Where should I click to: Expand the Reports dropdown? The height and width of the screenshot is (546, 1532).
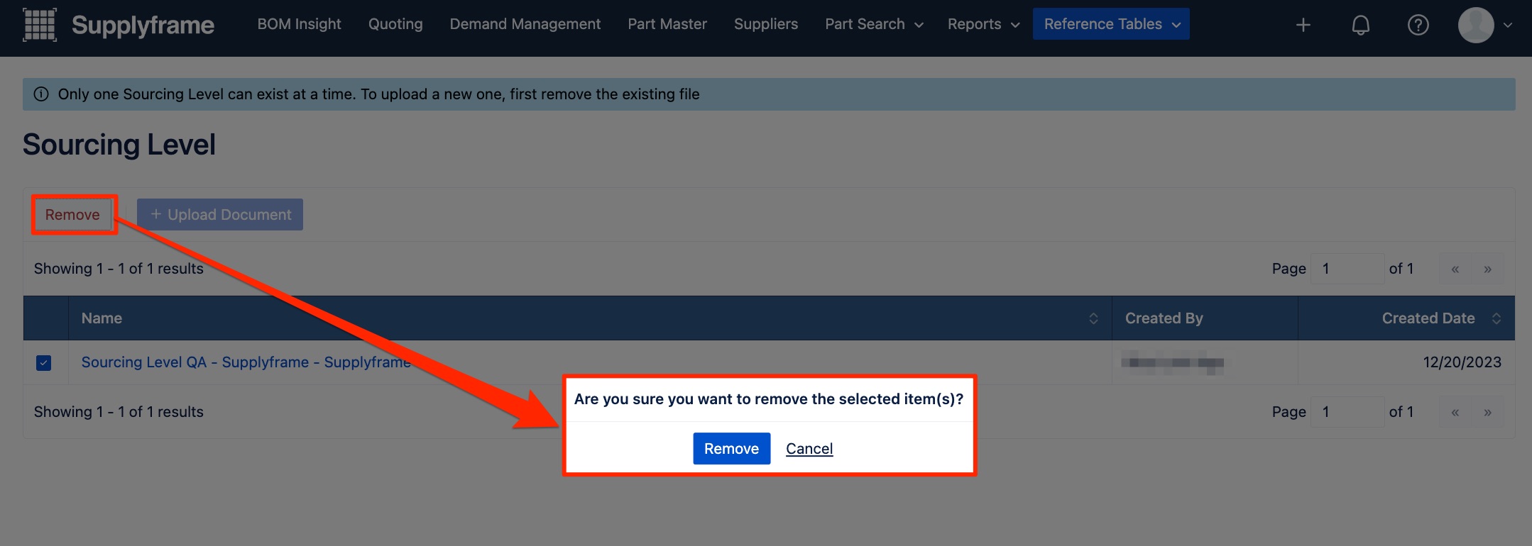(x=983, y=24)
